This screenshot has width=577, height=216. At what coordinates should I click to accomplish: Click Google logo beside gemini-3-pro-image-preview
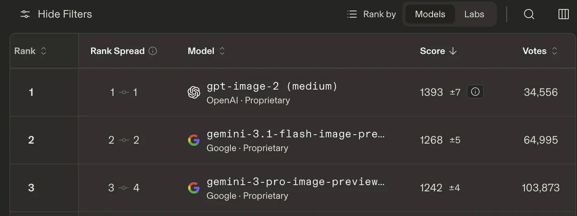click(194, 188)
